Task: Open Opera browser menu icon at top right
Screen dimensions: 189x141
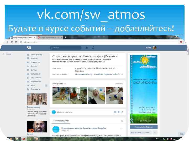Action: [x=171, y=37]
